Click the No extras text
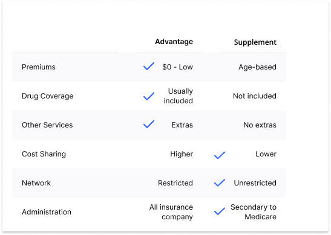The image size is (331, 235). (260, 125)
